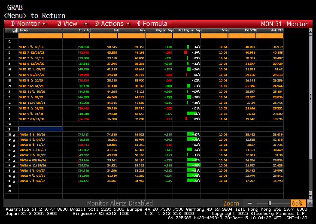Select the VENZ 11.95 08/31 ticker
Image resolution: width=316 pixels, height=224 pixels.
32,103
